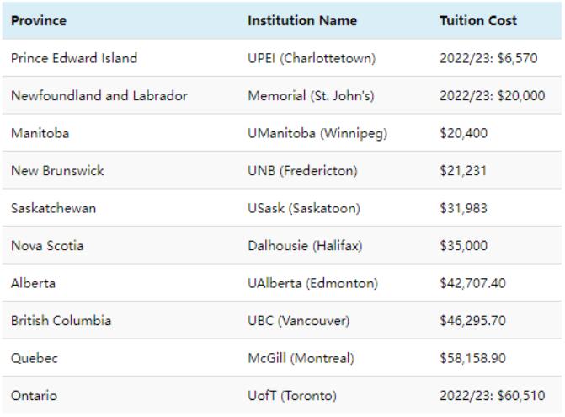Click the McGill (Montreal) cell
Viewport: 565px width, 417px height.
(x=301, y=358)
